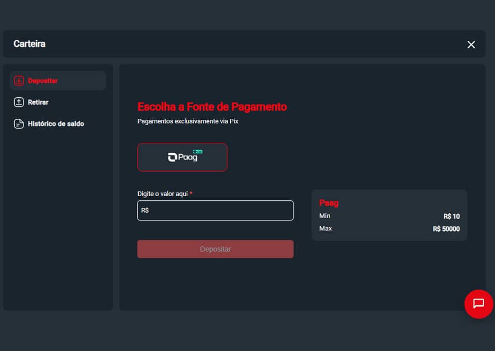Click the Carteira title text

(29, 44)
